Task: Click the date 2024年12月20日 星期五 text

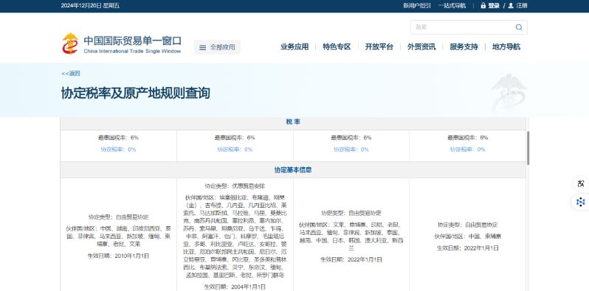Action: [x=90, y=6]
